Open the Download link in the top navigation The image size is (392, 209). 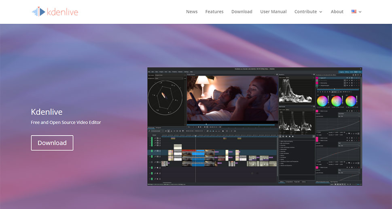pyautogui.click(x=242, y=12)
